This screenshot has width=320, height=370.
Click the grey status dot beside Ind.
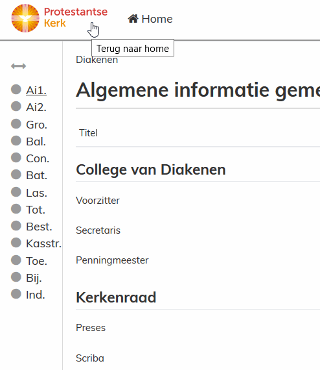16,294
